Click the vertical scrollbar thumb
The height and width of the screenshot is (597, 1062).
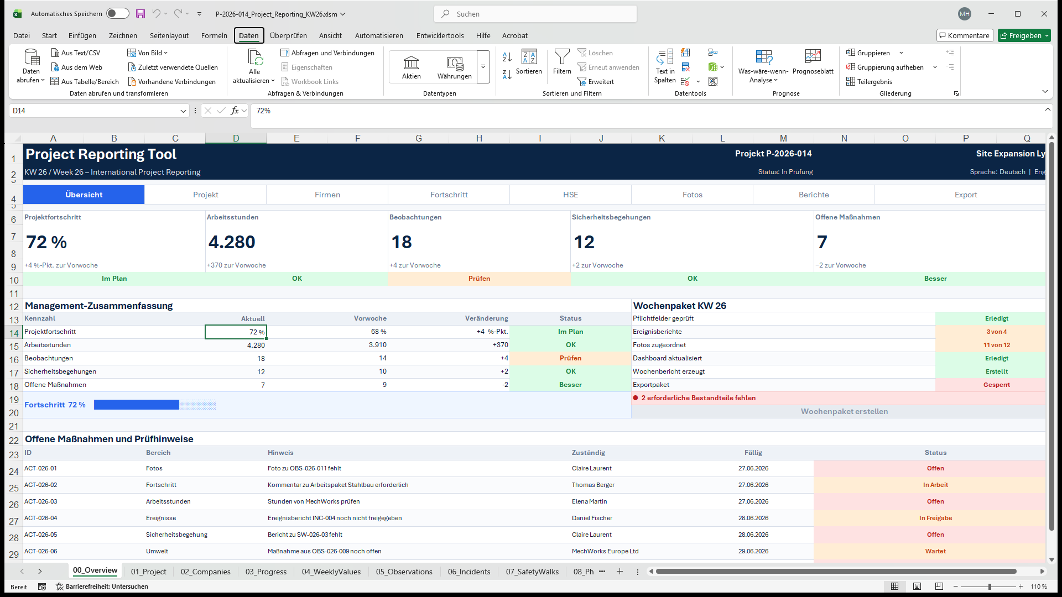pyautogui.click(x=1051, y=337)
